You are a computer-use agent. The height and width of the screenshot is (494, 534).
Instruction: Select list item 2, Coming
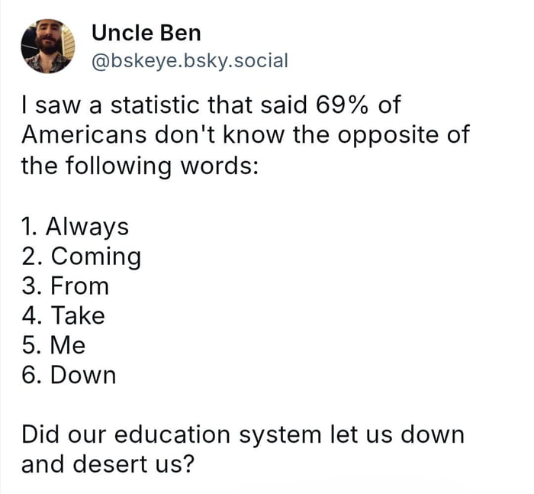coord(81,257)
